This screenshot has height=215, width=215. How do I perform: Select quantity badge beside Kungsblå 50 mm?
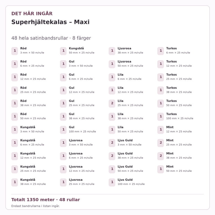point(63,51)
